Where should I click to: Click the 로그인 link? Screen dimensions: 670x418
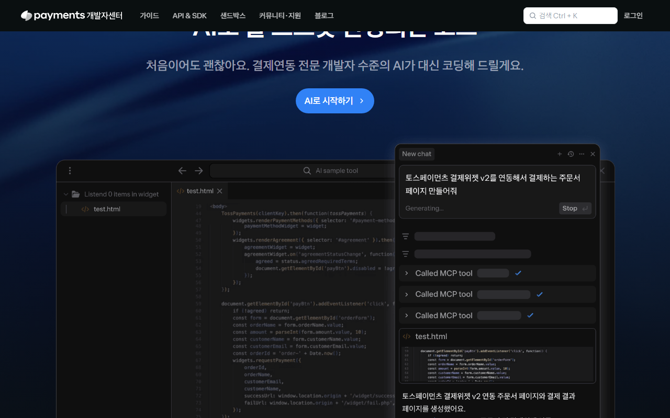coord(633,16)
